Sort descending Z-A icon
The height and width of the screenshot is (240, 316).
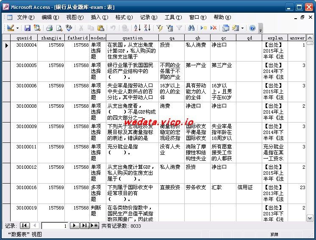tap(147, 28)
